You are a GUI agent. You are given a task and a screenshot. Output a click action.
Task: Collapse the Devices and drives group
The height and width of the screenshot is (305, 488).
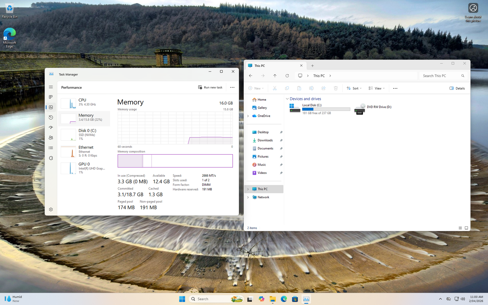pos(287,99)
